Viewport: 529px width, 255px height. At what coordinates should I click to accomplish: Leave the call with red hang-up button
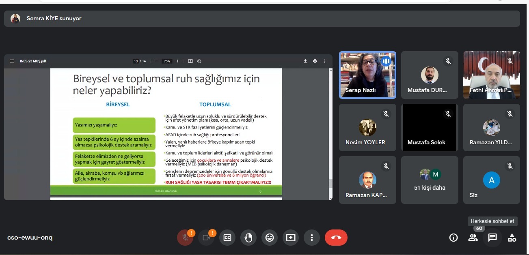pos(336,238)
